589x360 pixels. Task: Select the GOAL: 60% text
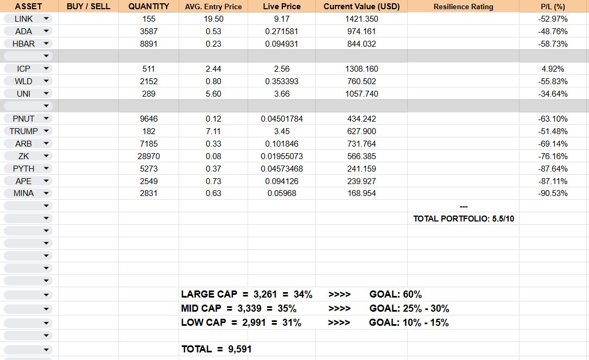point(395,294)
